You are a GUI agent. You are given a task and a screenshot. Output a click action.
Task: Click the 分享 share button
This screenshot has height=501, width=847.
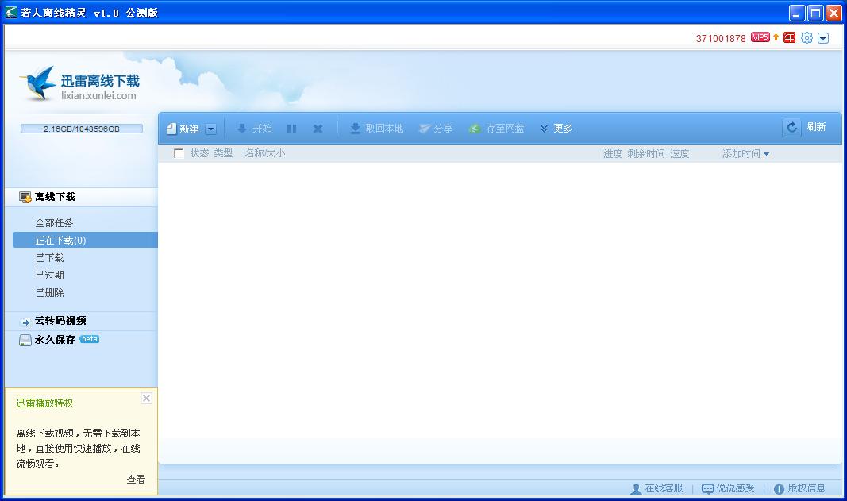click(436, 129)
